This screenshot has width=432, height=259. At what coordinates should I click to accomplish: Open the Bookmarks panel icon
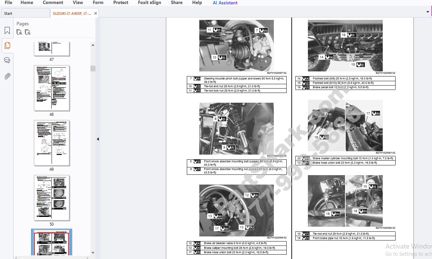7,31
